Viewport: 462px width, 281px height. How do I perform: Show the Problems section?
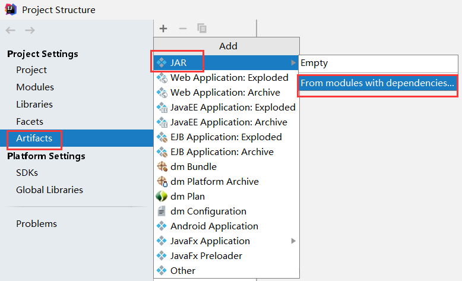click(37, 224)
